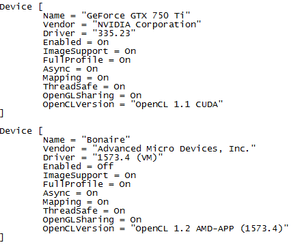Viewport: 291px width, 247px height.
Task: Click the 1573.4 (VM) driver value
Action: tap(128, 158)
